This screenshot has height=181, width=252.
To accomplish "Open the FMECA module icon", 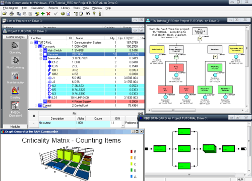I will pyautogui.click(x=15, y=106).
